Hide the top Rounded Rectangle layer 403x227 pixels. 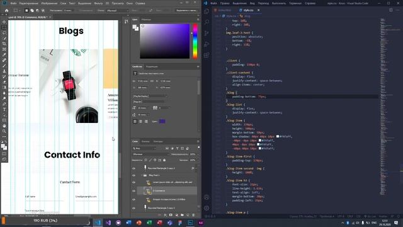[x=134, y=168]
